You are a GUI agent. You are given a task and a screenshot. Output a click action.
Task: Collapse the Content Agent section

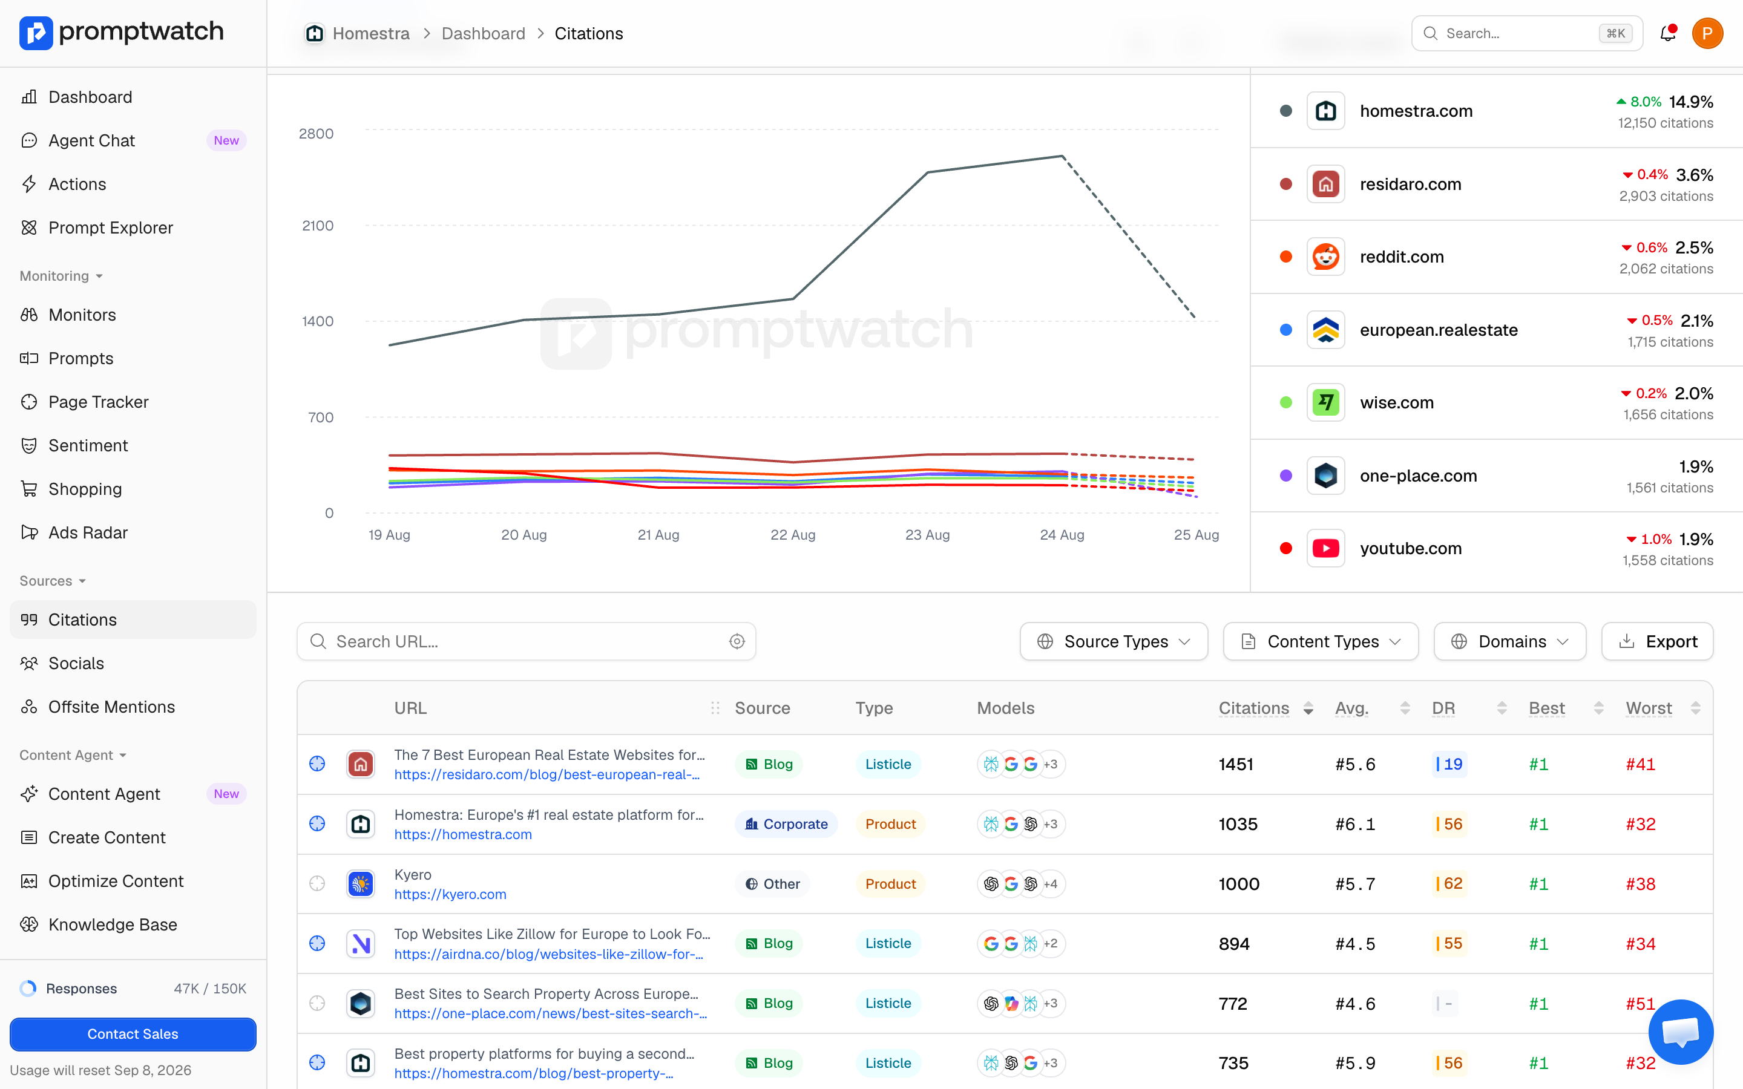pyautogui.click(x=73, y=755)
